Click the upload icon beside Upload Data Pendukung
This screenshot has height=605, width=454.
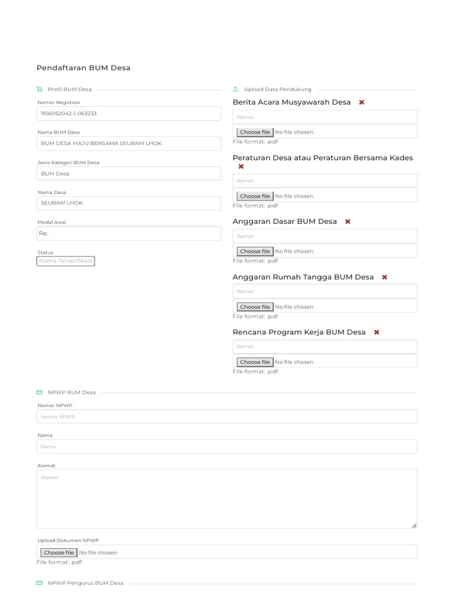236,90
